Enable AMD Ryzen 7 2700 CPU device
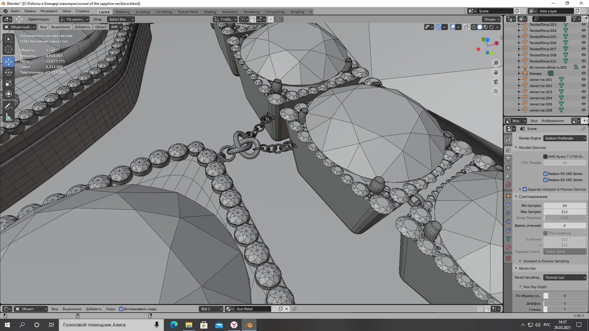589x331 pixels. [x=545, y=157]
